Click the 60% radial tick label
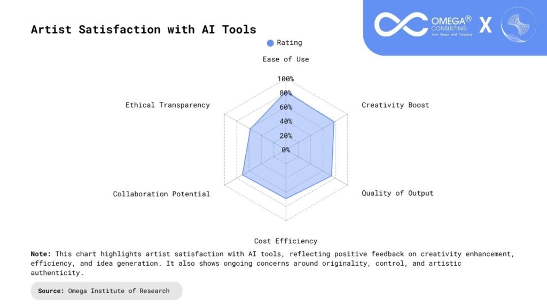This screenshot has width=547, height=308. [286, 107]
